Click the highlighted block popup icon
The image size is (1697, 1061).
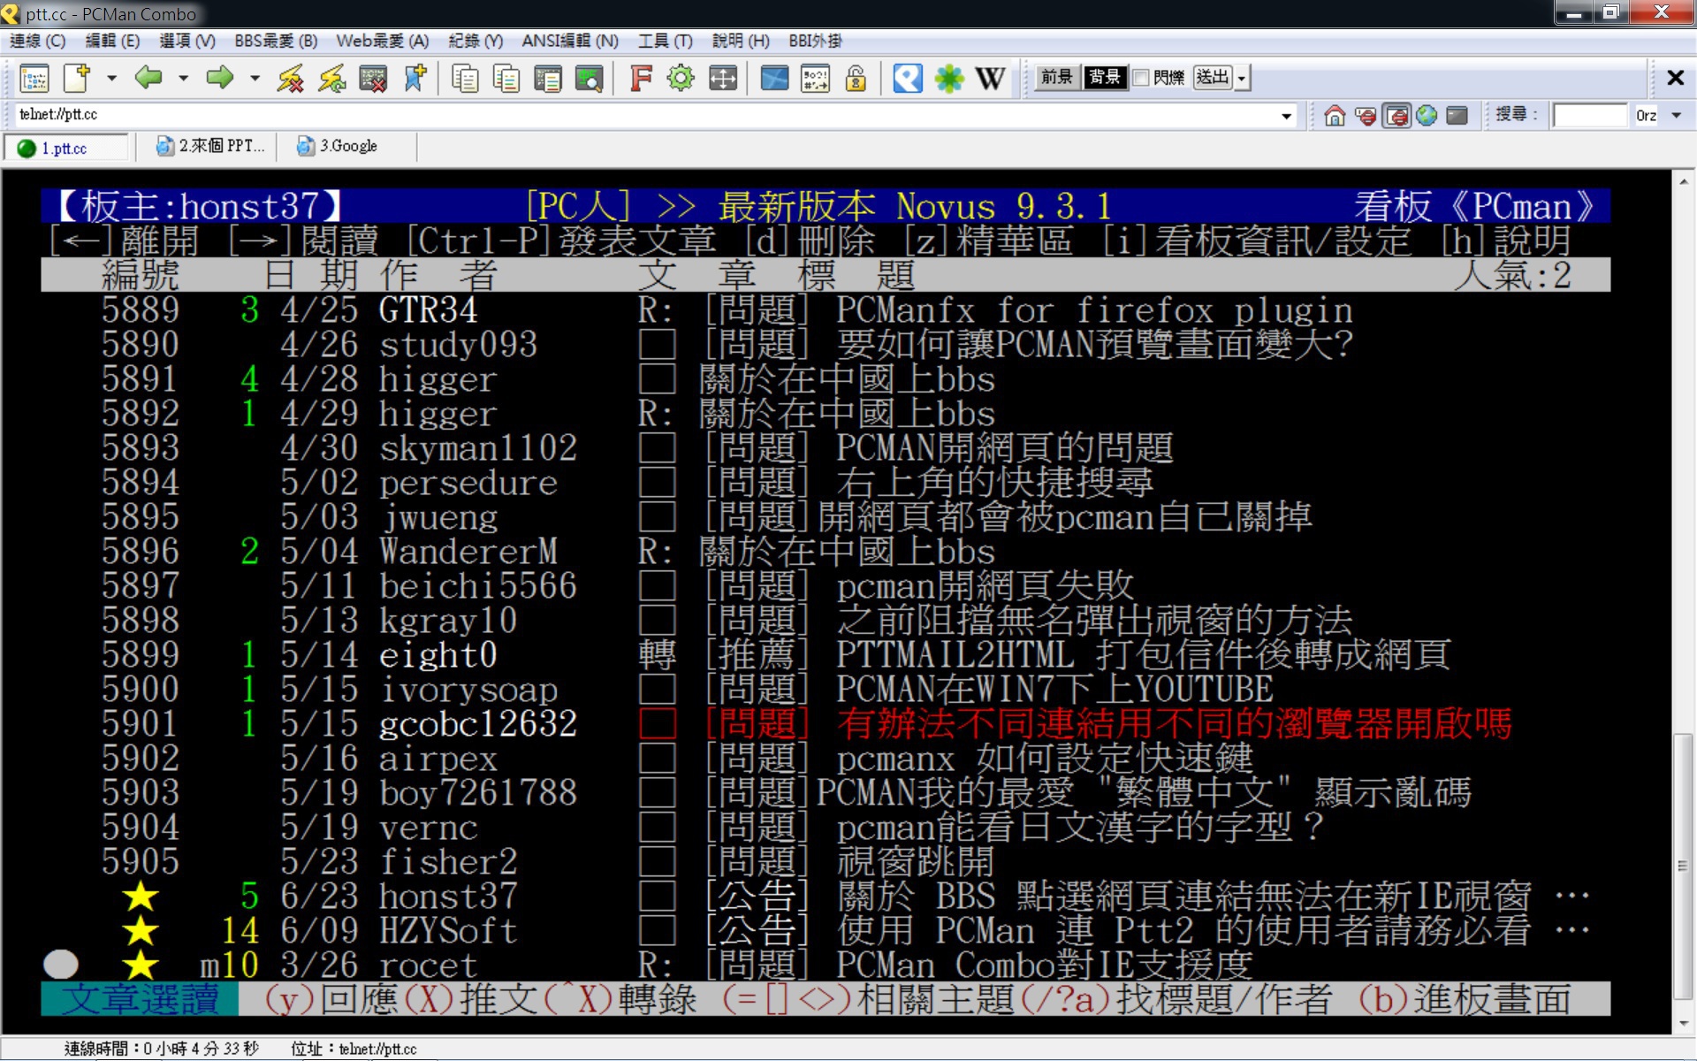coord(1396,115)
